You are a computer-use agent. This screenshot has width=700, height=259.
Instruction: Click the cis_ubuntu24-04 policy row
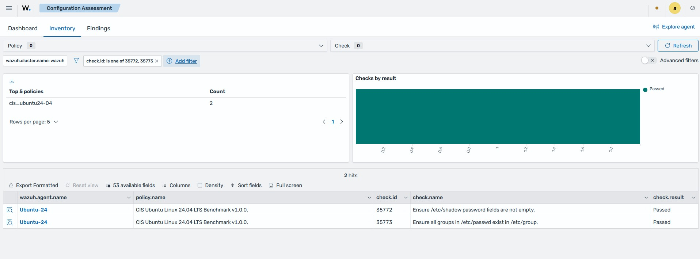[176, 103]
